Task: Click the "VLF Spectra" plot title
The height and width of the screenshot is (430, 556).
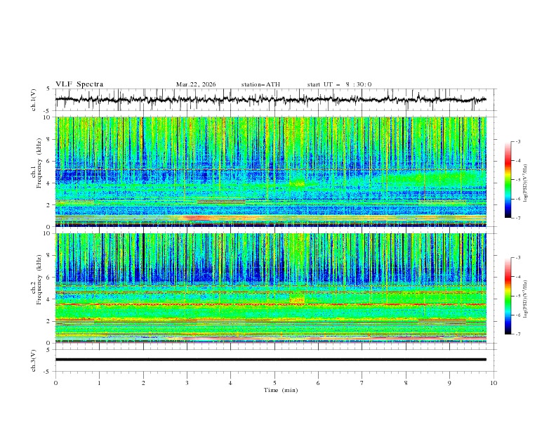Action: (79, 84)
